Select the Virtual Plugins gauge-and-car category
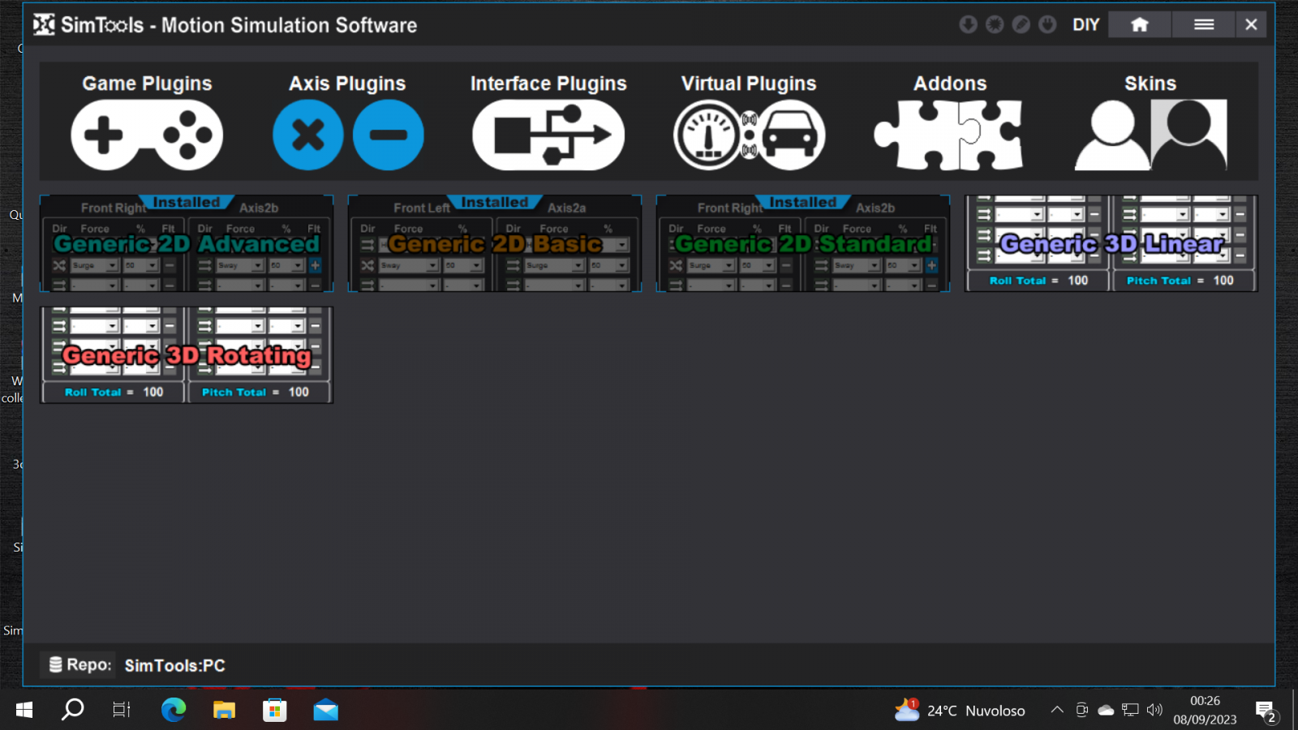 [x=749, y=135]
